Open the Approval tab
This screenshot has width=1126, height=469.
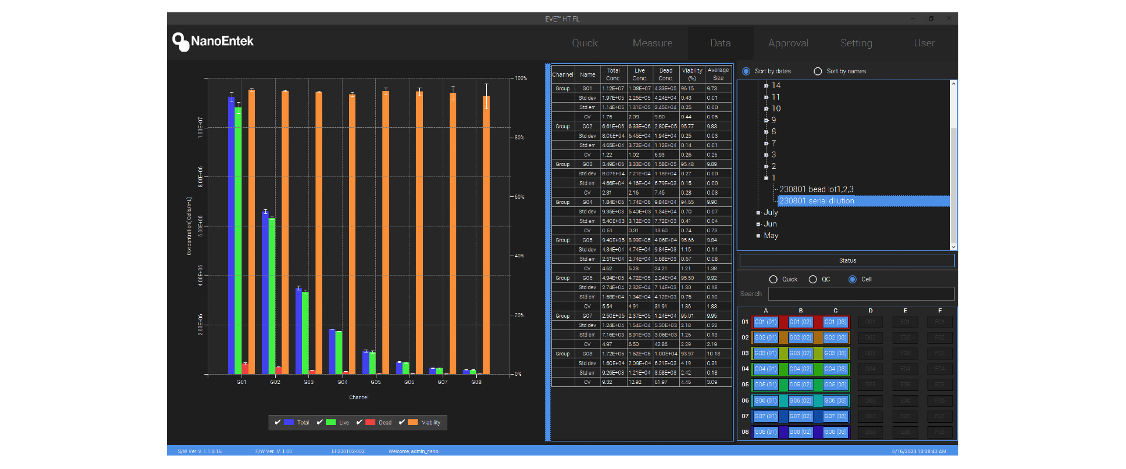pos(788,43)
